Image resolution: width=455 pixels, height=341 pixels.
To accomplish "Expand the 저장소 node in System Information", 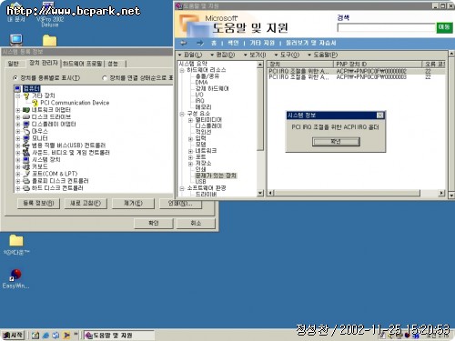I will [x=190, y=164].
